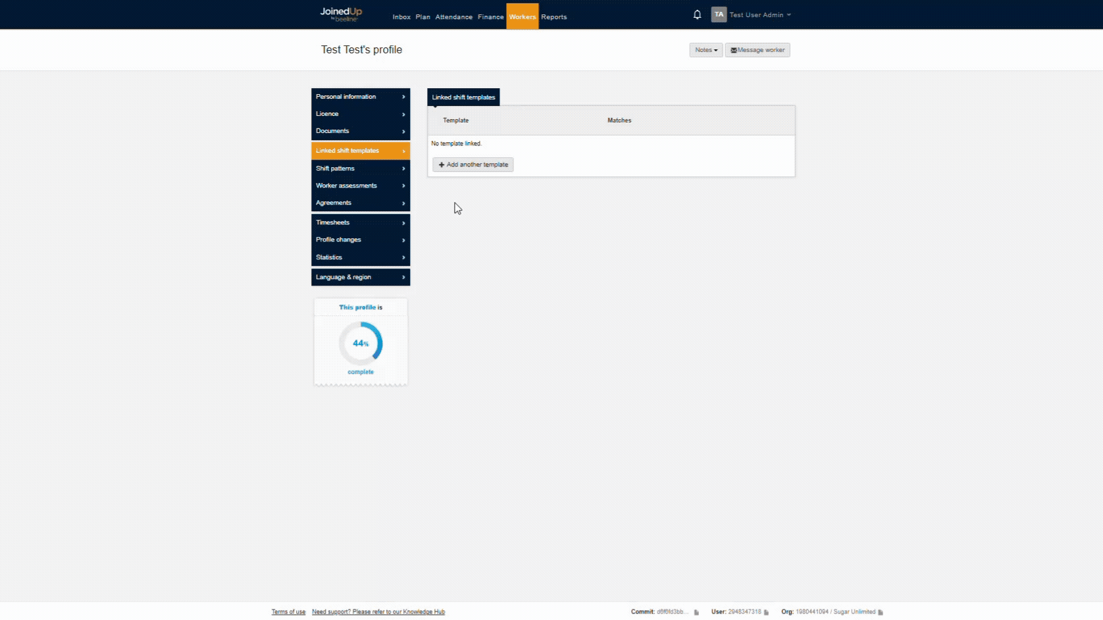Viewport: 1103px width, 620px height.
Task: Select Language & region in the sidebar
Action: (360, 277)
